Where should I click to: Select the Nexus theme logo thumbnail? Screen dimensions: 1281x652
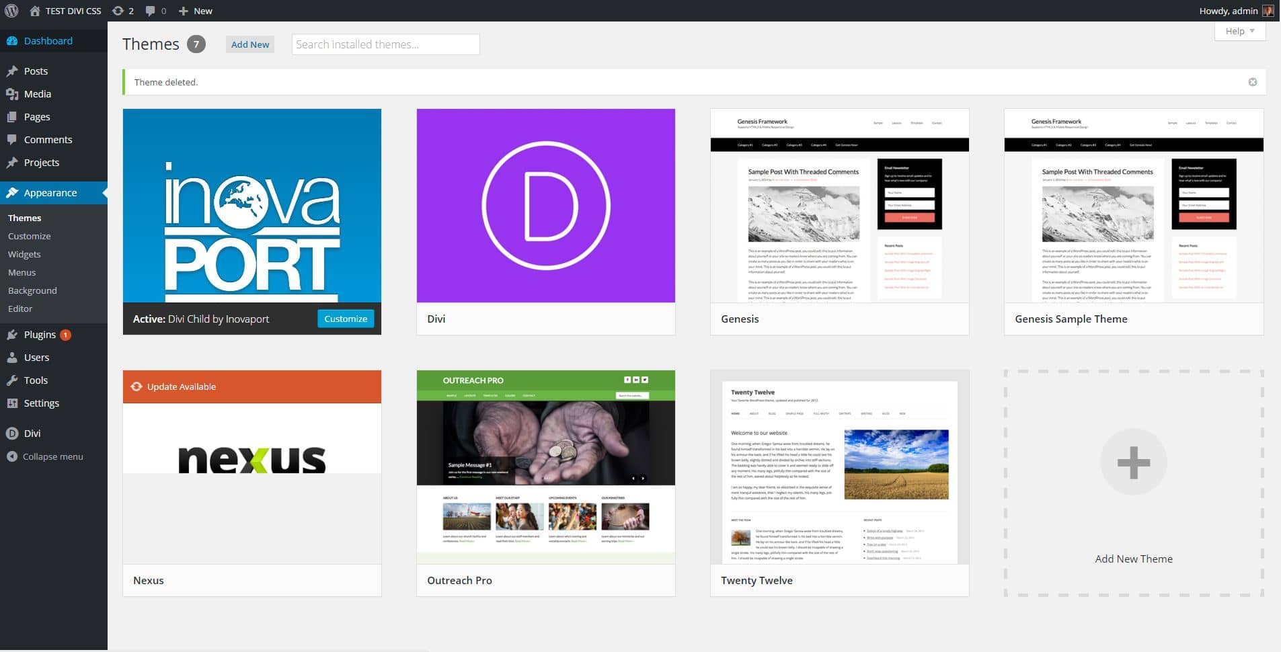point(252,460)
